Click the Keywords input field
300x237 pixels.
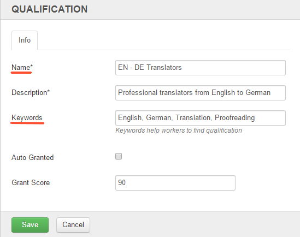coord(201,118)
